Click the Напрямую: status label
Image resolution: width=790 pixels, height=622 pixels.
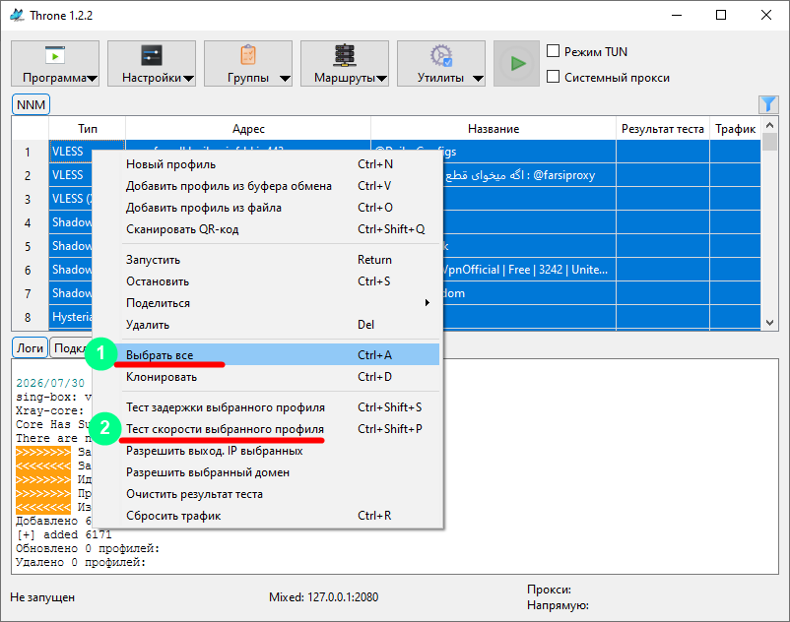coord(558,605)
